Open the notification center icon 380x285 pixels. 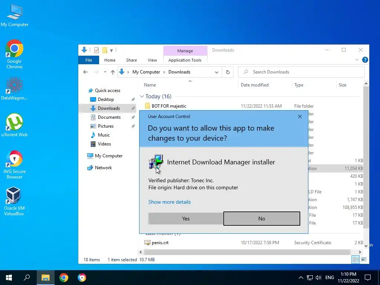(x=368, y=278)
